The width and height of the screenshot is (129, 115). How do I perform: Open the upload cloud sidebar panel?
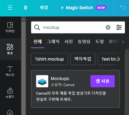10,112
